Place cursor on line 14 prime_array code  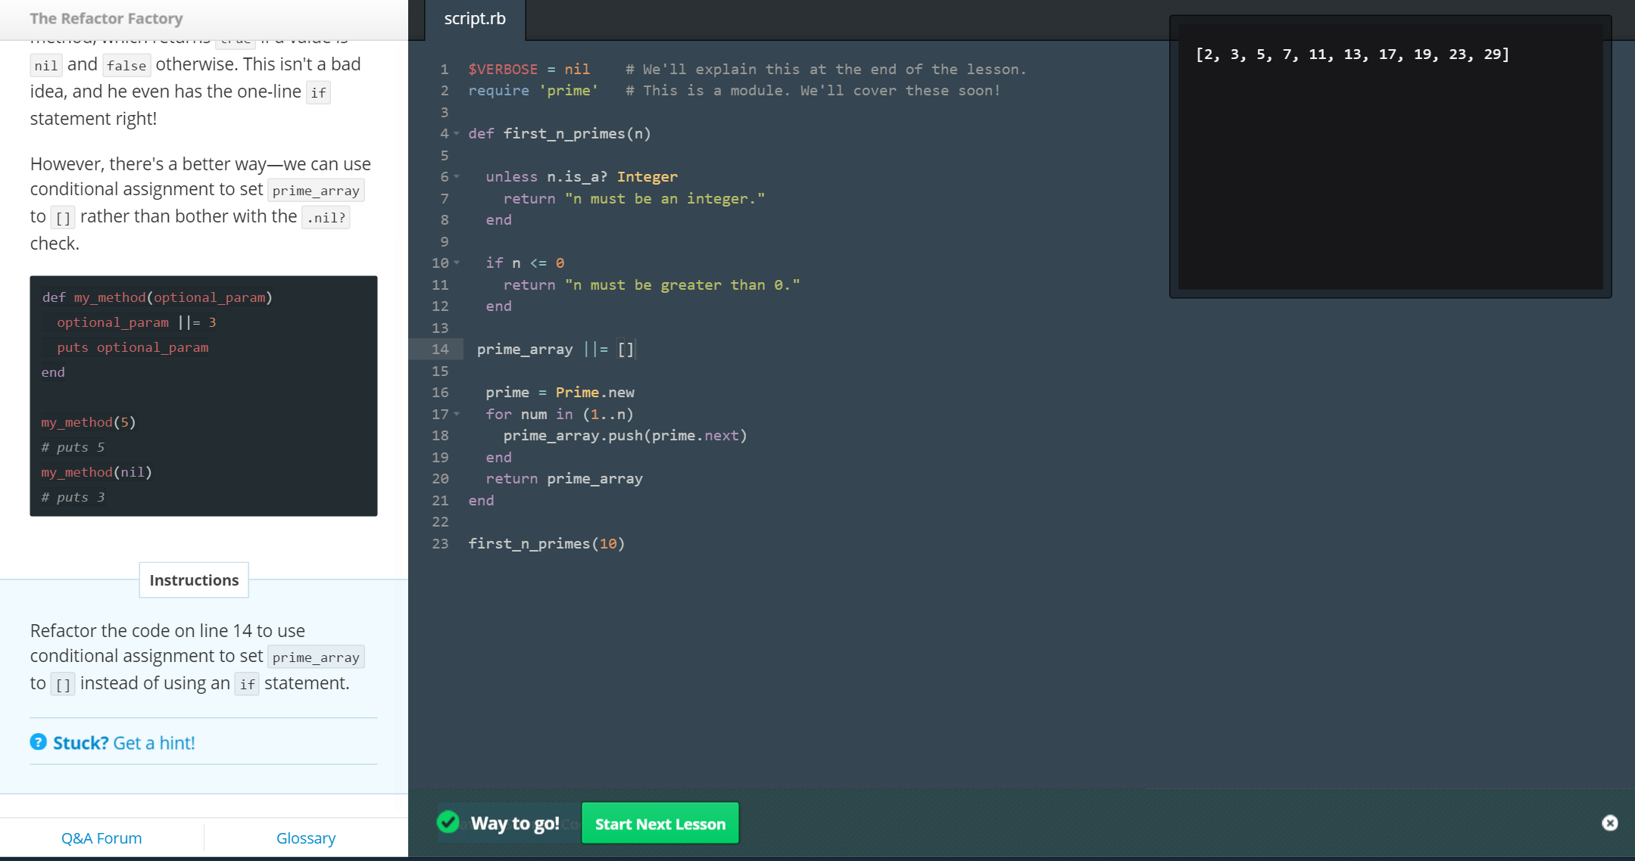[555, 350]
